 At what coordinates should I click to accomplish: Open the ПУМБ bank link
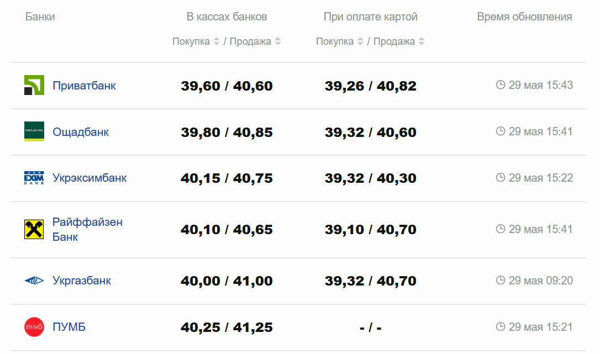69,327
